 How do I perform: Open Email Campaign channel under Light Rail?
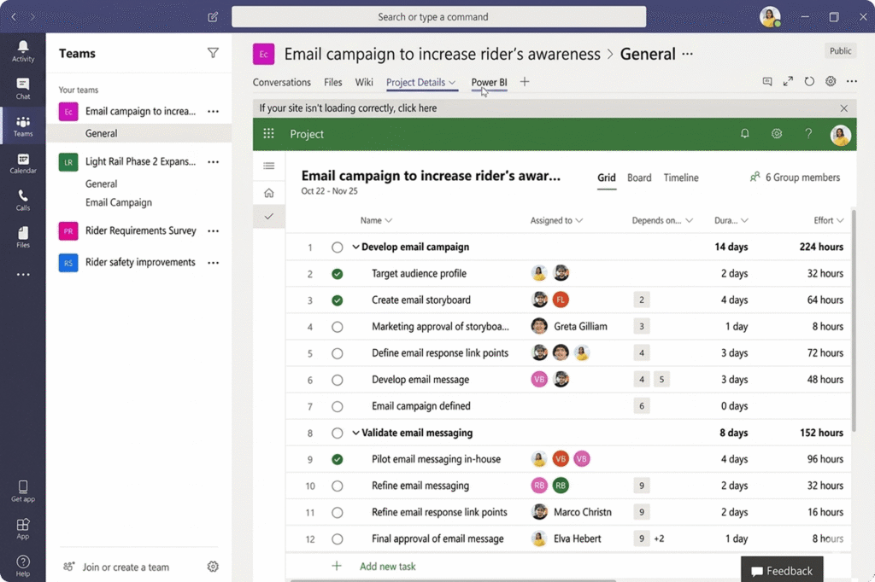[118, 202]
